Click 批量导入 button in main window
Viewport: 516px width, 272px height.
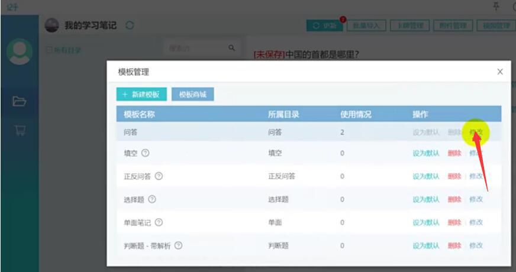(x=366, y=25)
